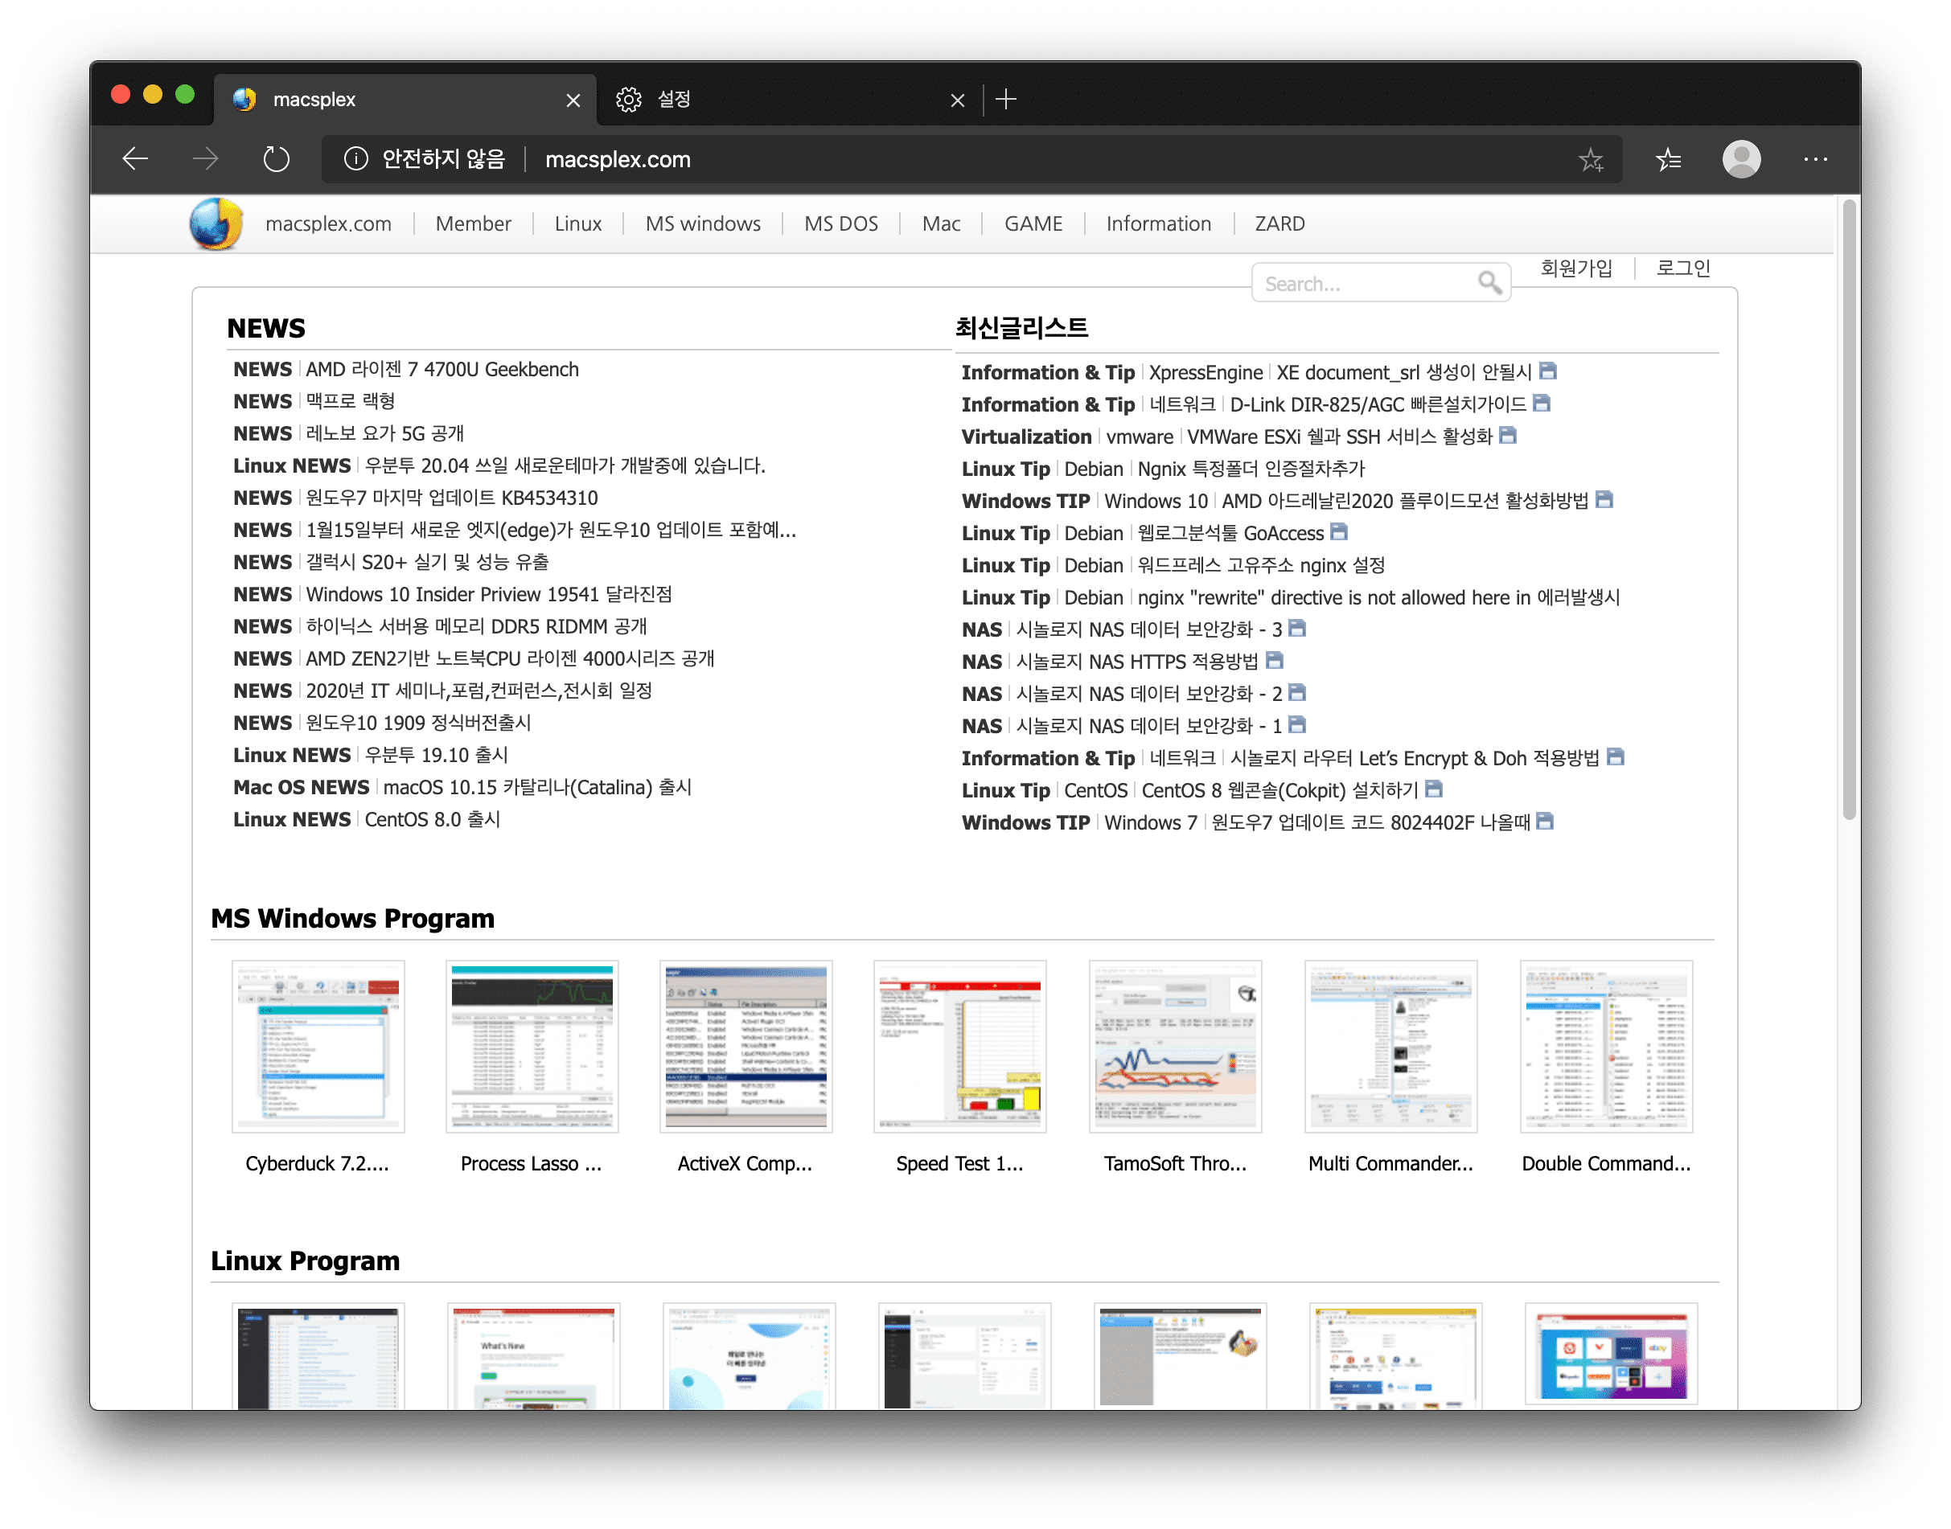Reload the macsplex page
Image resolution: width=1951 pixels, height=1529 pixels.
pyautogui.click(x=277, y=159)
